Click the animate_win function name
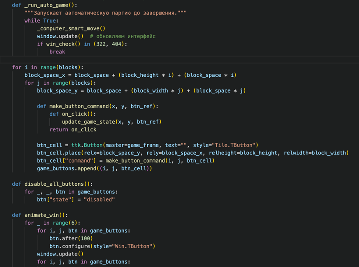Viewport: 359px width, 267px height. [x=42, y=215]
